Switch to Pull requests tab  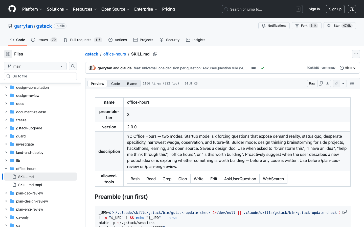[x=82, y=40]
